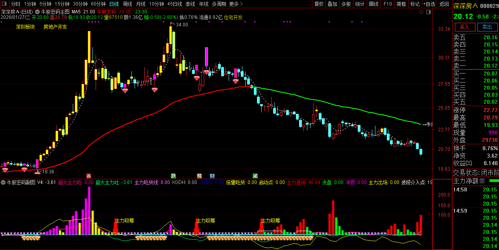The width and height of the screenshot is (499, 250).
Task: Add stock via +自选 button
Action: click(429, 4)
